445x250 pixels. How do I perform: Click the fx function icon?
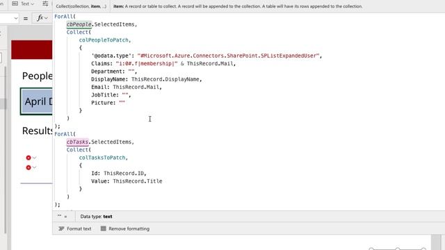40,18
